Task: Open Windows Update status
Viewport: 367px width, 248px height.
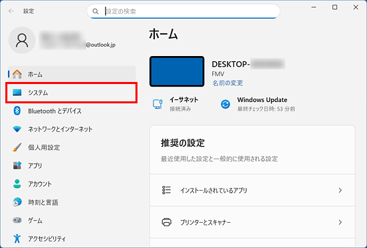Action: click(258, 104)
